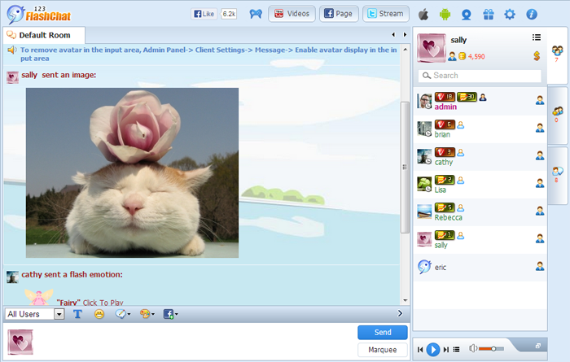The height and width of the screenshot is (362, 570).
Task: Mute the audio speaker
Action: (472, 349)
